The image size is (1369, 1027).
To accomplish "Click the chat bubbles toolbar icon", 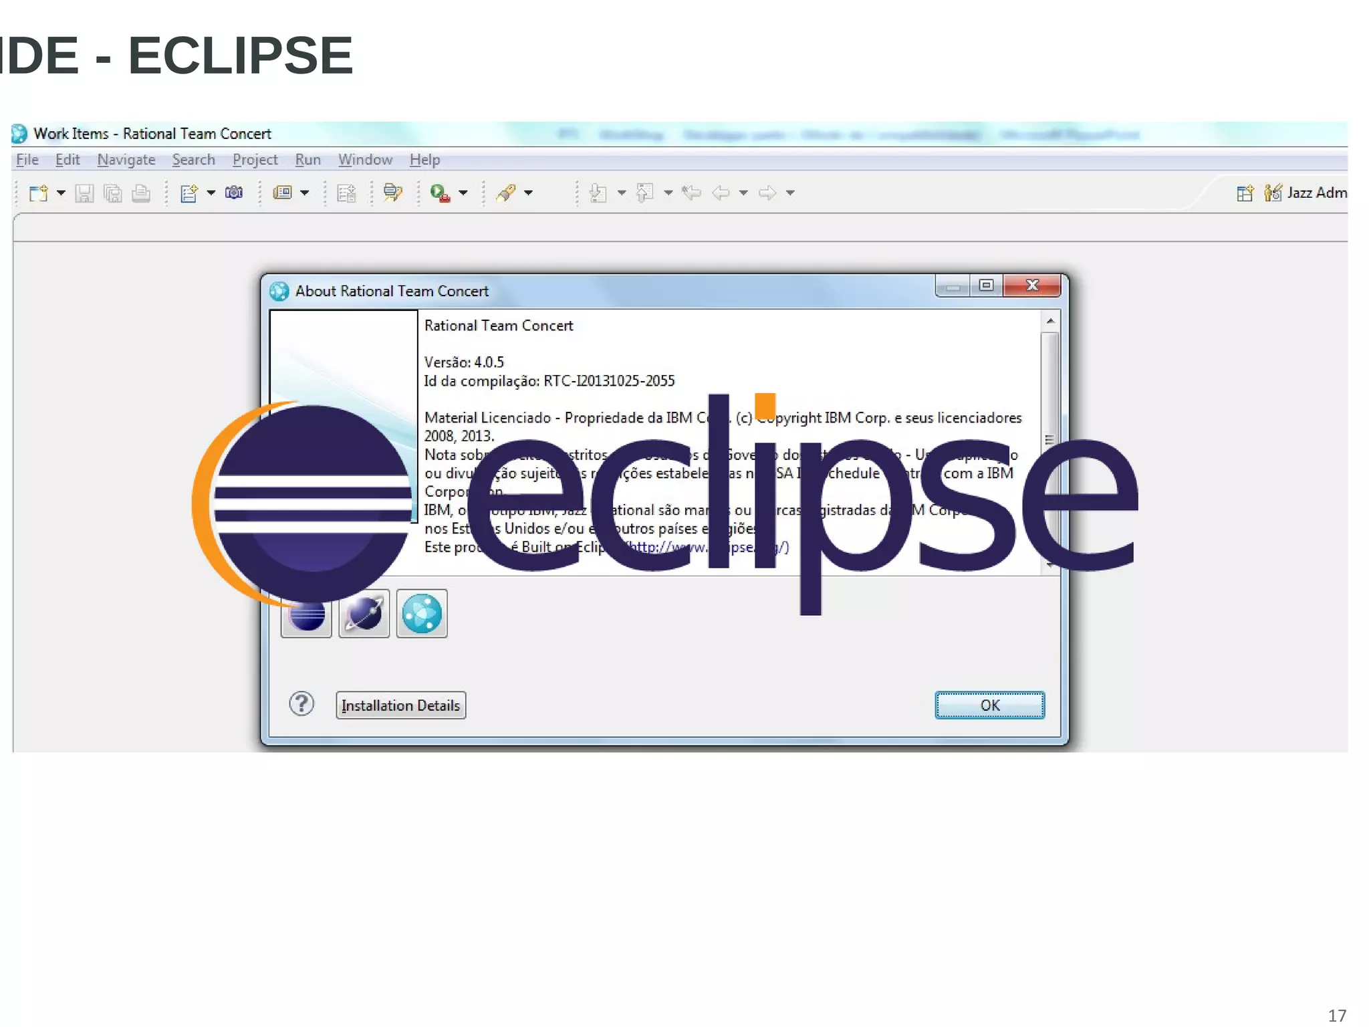I will pyautogui.click(x=392, y=193).
